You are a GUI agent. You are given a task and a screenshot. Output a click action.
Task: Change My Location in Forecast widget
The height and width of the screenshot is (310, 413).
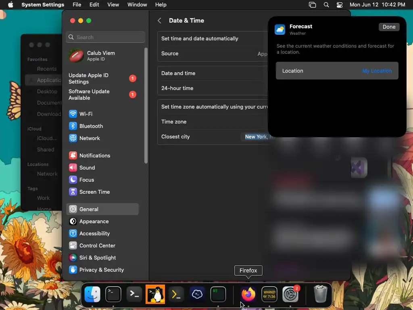coord(377,71)
